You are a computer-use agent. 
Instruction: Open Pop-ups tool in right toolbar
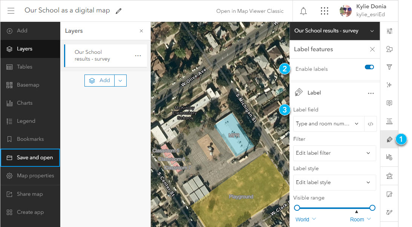point(389,103)
